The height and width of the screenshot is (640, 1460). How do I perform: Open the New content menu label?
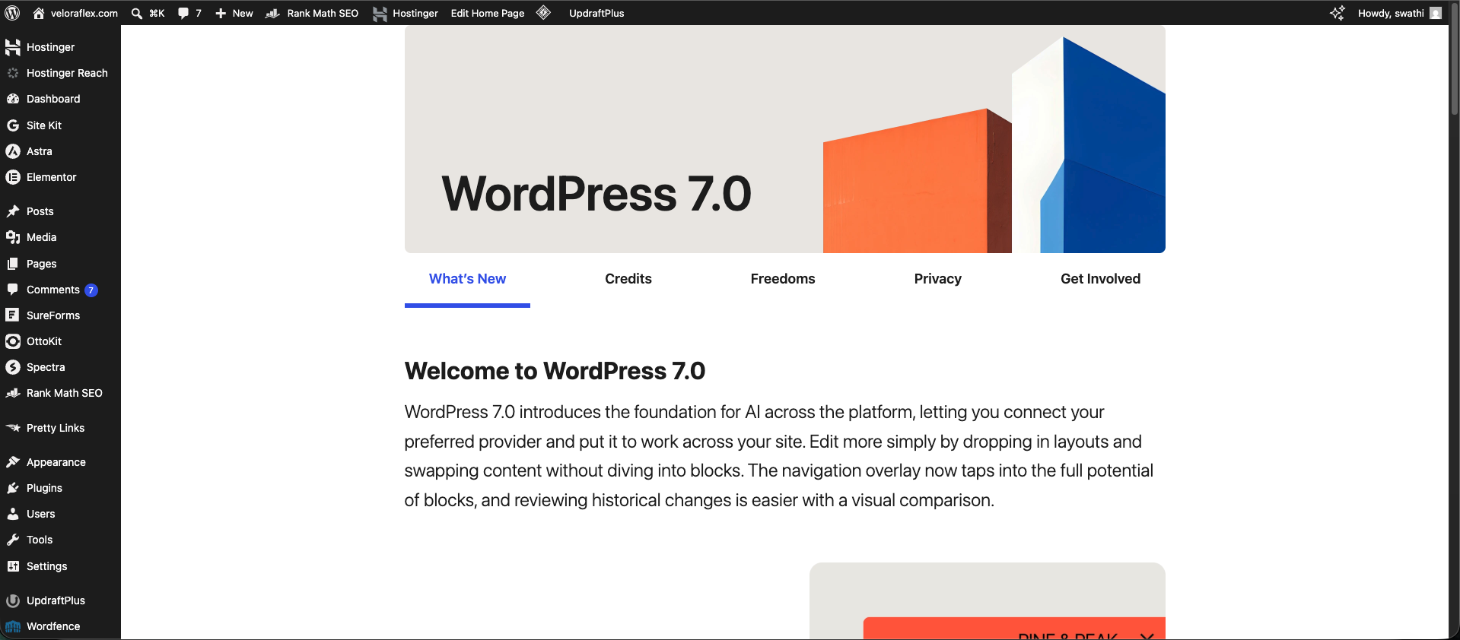[243, 13]
